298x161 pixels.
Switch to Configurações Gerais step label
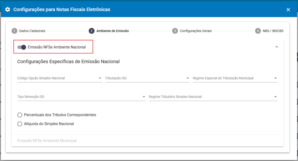196,31
